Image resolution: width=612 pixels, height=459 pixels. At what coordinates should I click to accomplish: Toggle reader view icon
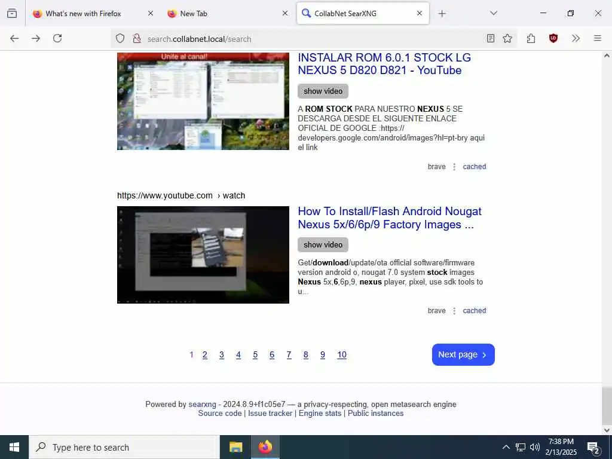click(x=491, y=38)
